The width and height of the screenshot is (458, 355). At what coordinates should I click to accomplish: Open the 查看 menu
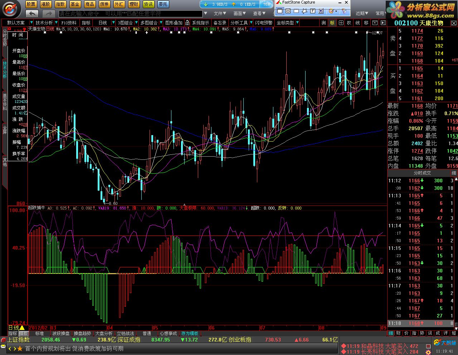[259, 13]
